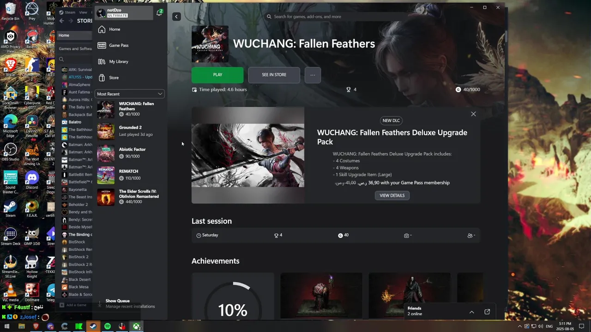
Task: Open the Windows Start button
Action: click(x=7, y=326)
